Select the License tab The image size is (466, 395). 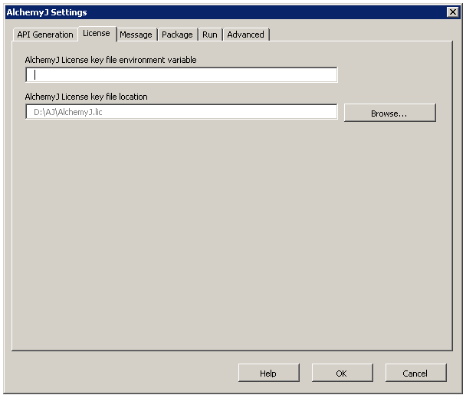click(97, 34)
